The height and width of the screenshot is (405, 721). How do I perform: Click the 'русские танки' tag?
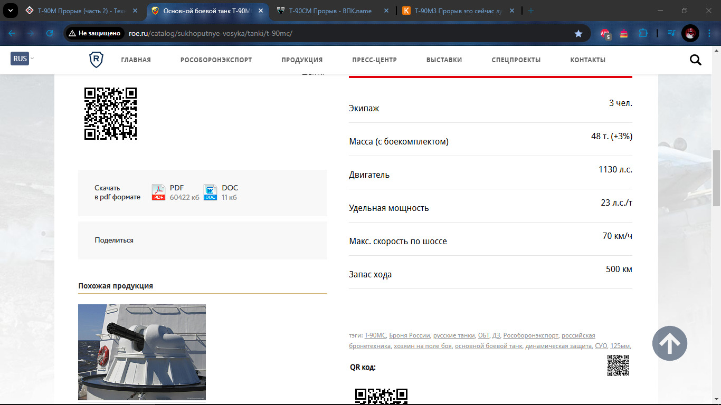click(453, 335)
